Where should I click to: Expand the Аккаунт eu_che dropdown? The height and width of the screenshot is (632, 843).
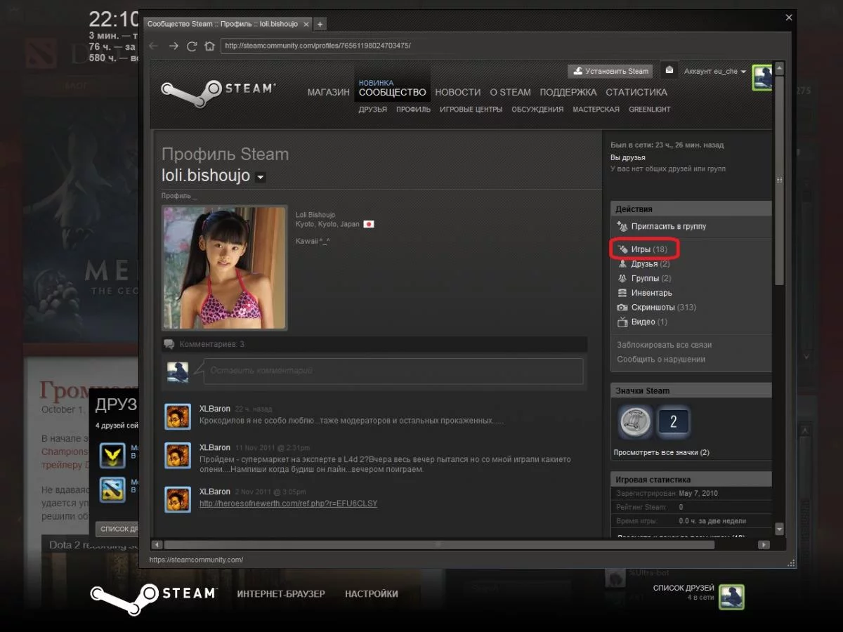[x=714, y=72]
